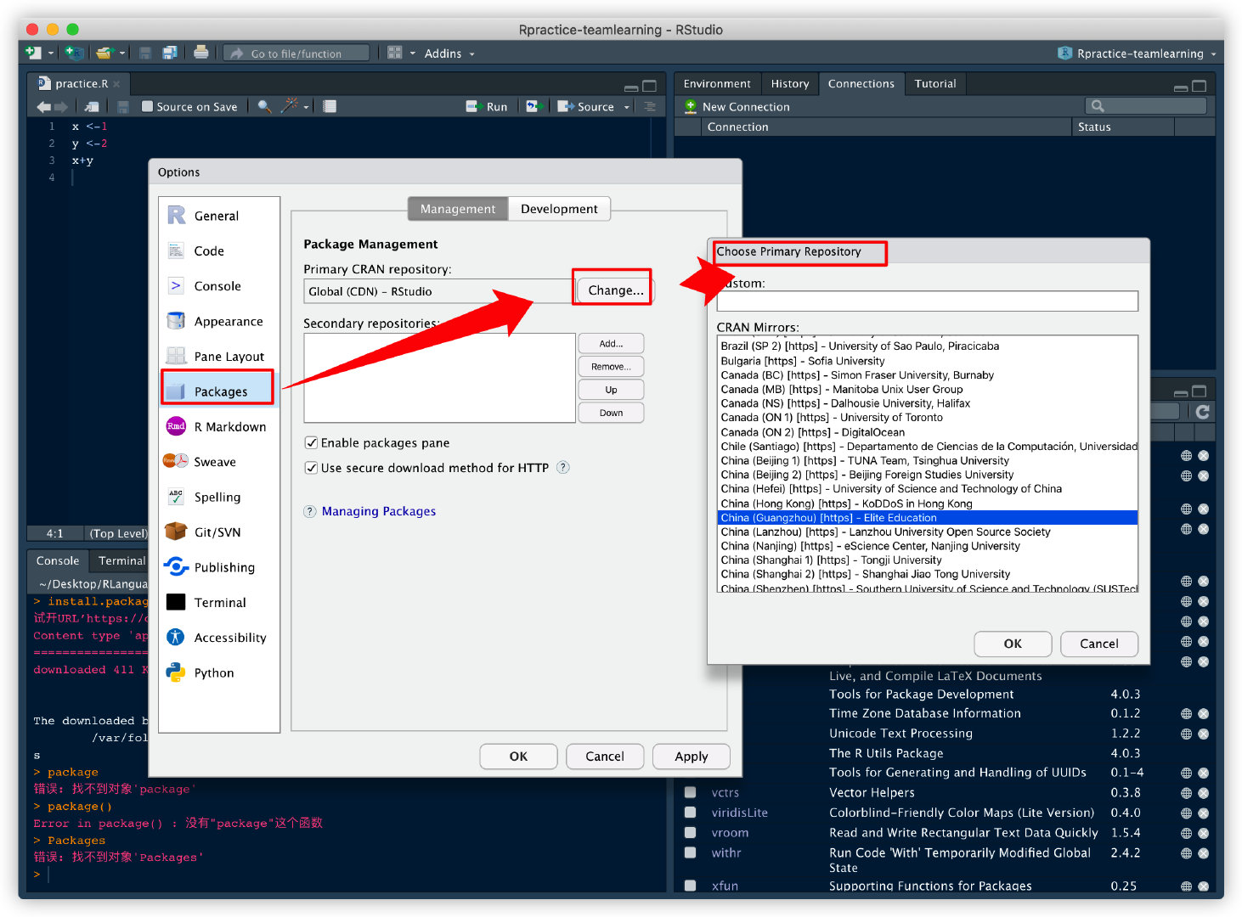This screenshot has width=1242, height=917.
Task: Open the History tab
Action: tap(790, 83)
